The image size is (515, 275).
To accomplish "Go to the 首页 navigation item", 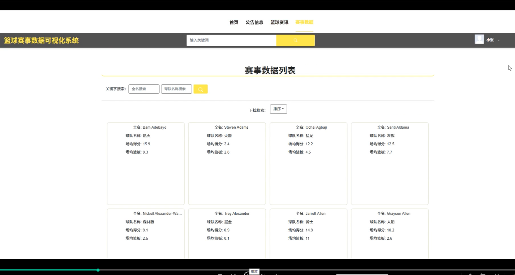I will tap(234, 22).
